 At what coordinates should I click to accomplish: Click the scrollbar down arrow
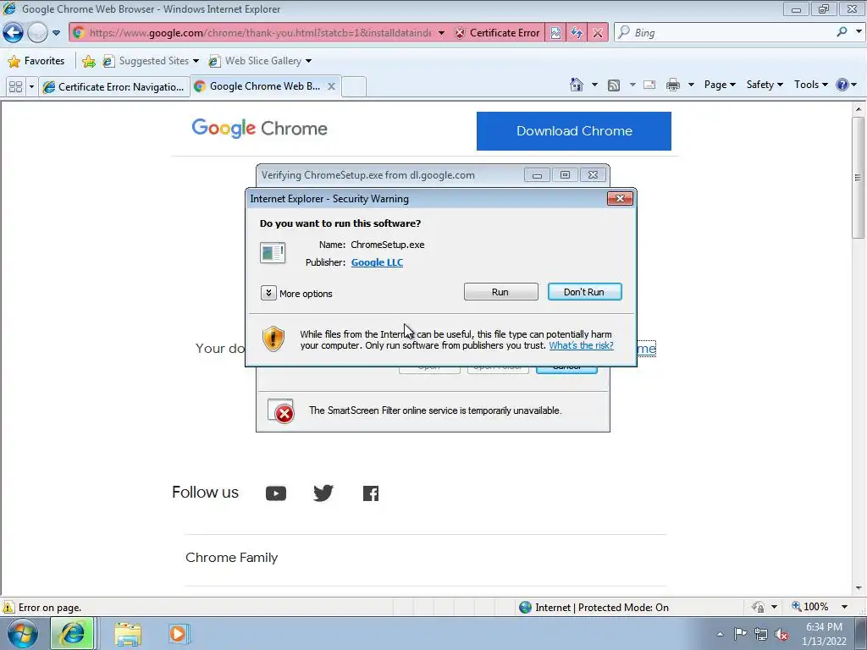(859, 589)
